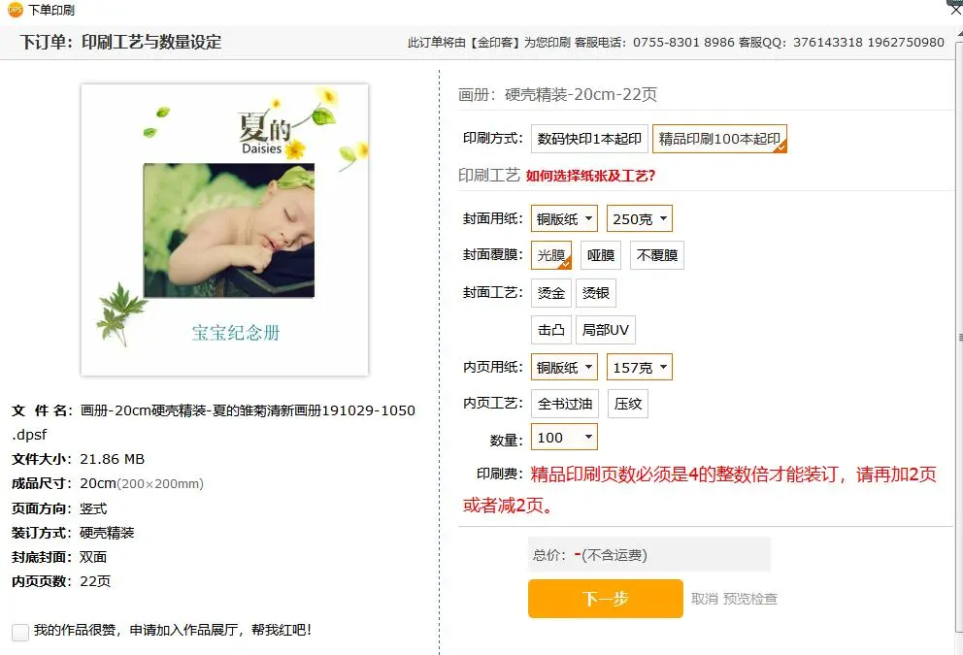Select 数码快印1本起印 printing method
Screen dimensions: 963x655
point(589,139)
